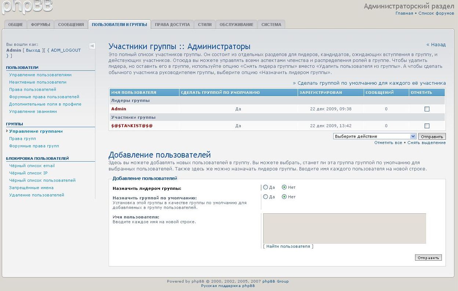This screenshot has width=458, height=291.
Task: Collapse the sidebar with arrow icon
Action: pyautogui.click(x=92, y=46)
